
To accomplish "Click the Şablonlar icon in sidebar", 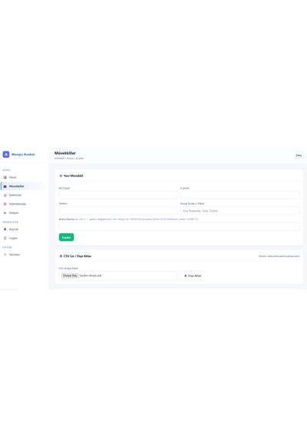I will [5, 195].
